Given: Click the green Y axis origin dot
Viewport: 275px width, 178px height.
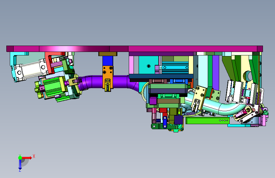Looking at the screenshot, I should pyautogui.click(x=20, y=158).
